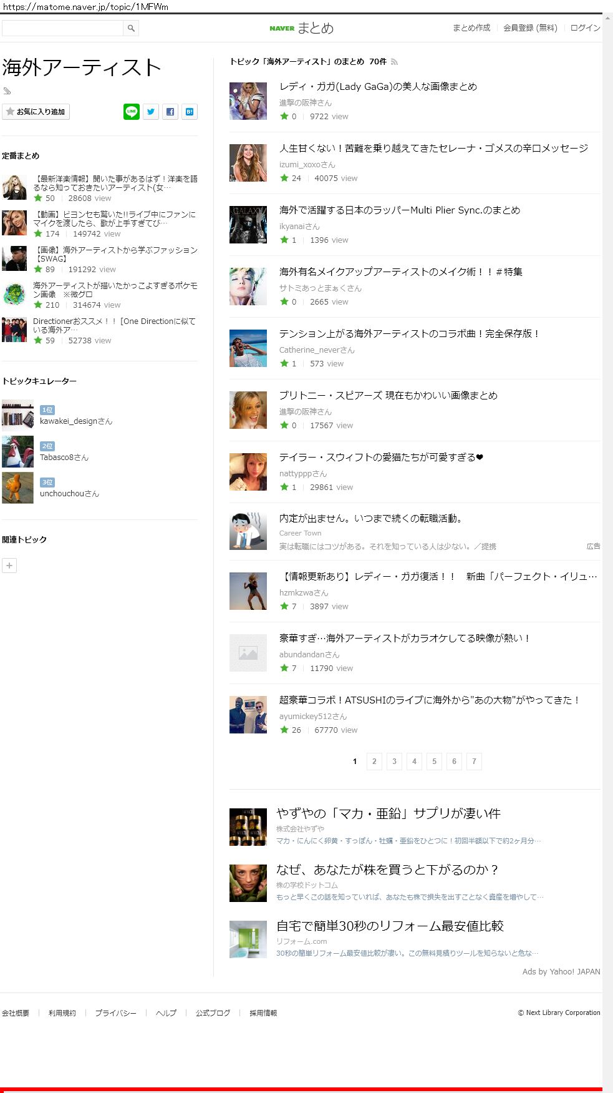This screenshot has height=1093, width=613.
Task: Click the search magnifier icon
Action: tap(131, 28)
